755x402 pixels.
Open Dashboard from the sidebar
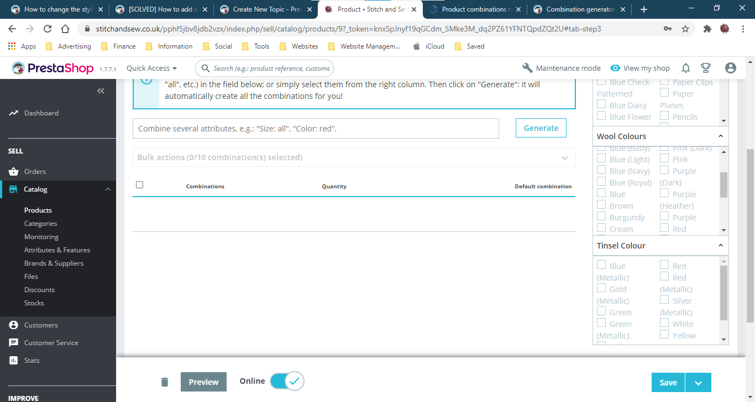(x=41, y=113)
